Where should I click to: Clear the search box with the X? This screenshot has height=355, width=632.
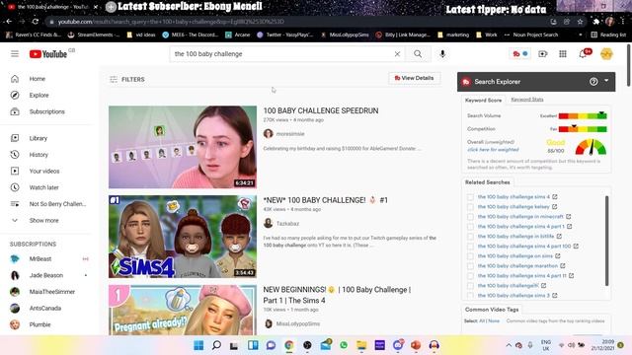click(397, 54)
